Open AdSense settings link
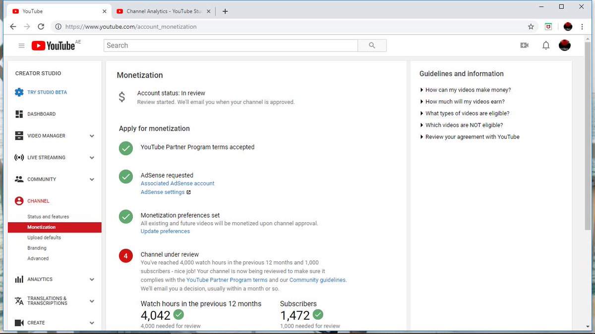The width and height of the screenshot is (595, 334). (x=163, y=192)
